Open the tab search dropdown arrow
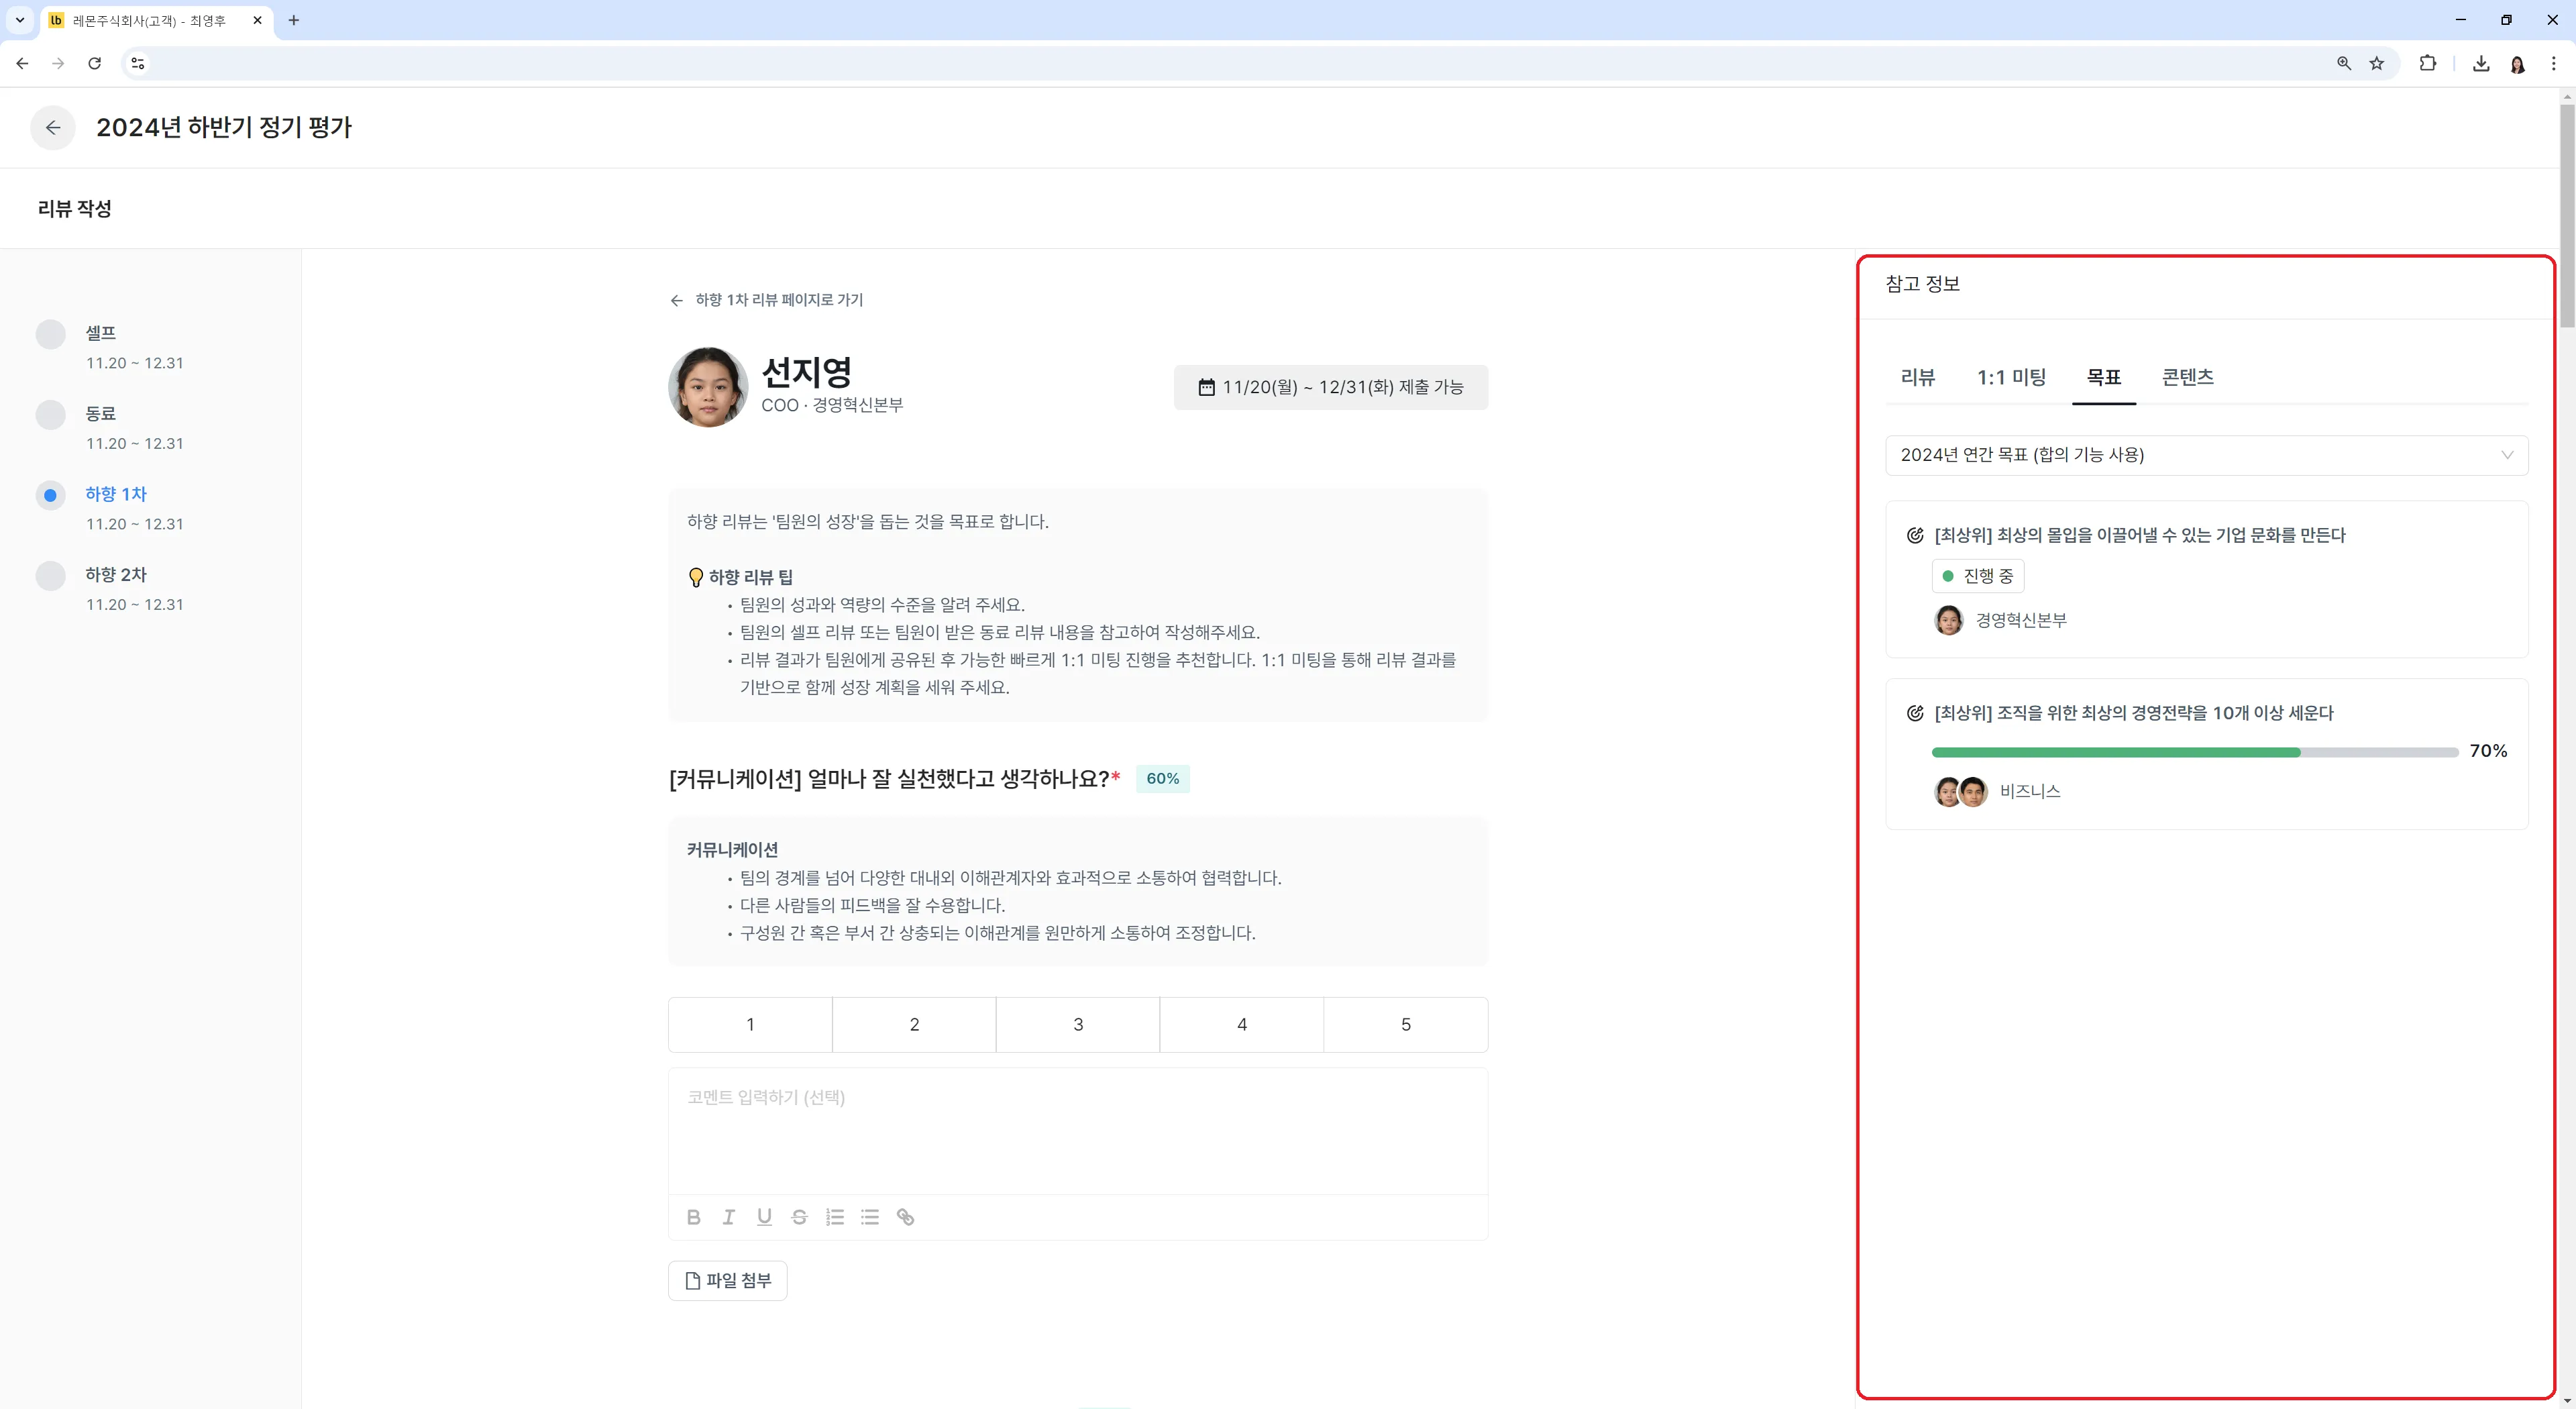Image resolution: width=2576 pixels, height=1409 pixels. click(19, 20)
